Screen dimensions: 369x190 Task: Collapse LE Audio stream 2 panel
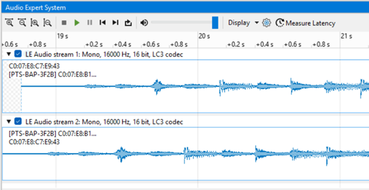pyautogui.click(x=9, y=122)
